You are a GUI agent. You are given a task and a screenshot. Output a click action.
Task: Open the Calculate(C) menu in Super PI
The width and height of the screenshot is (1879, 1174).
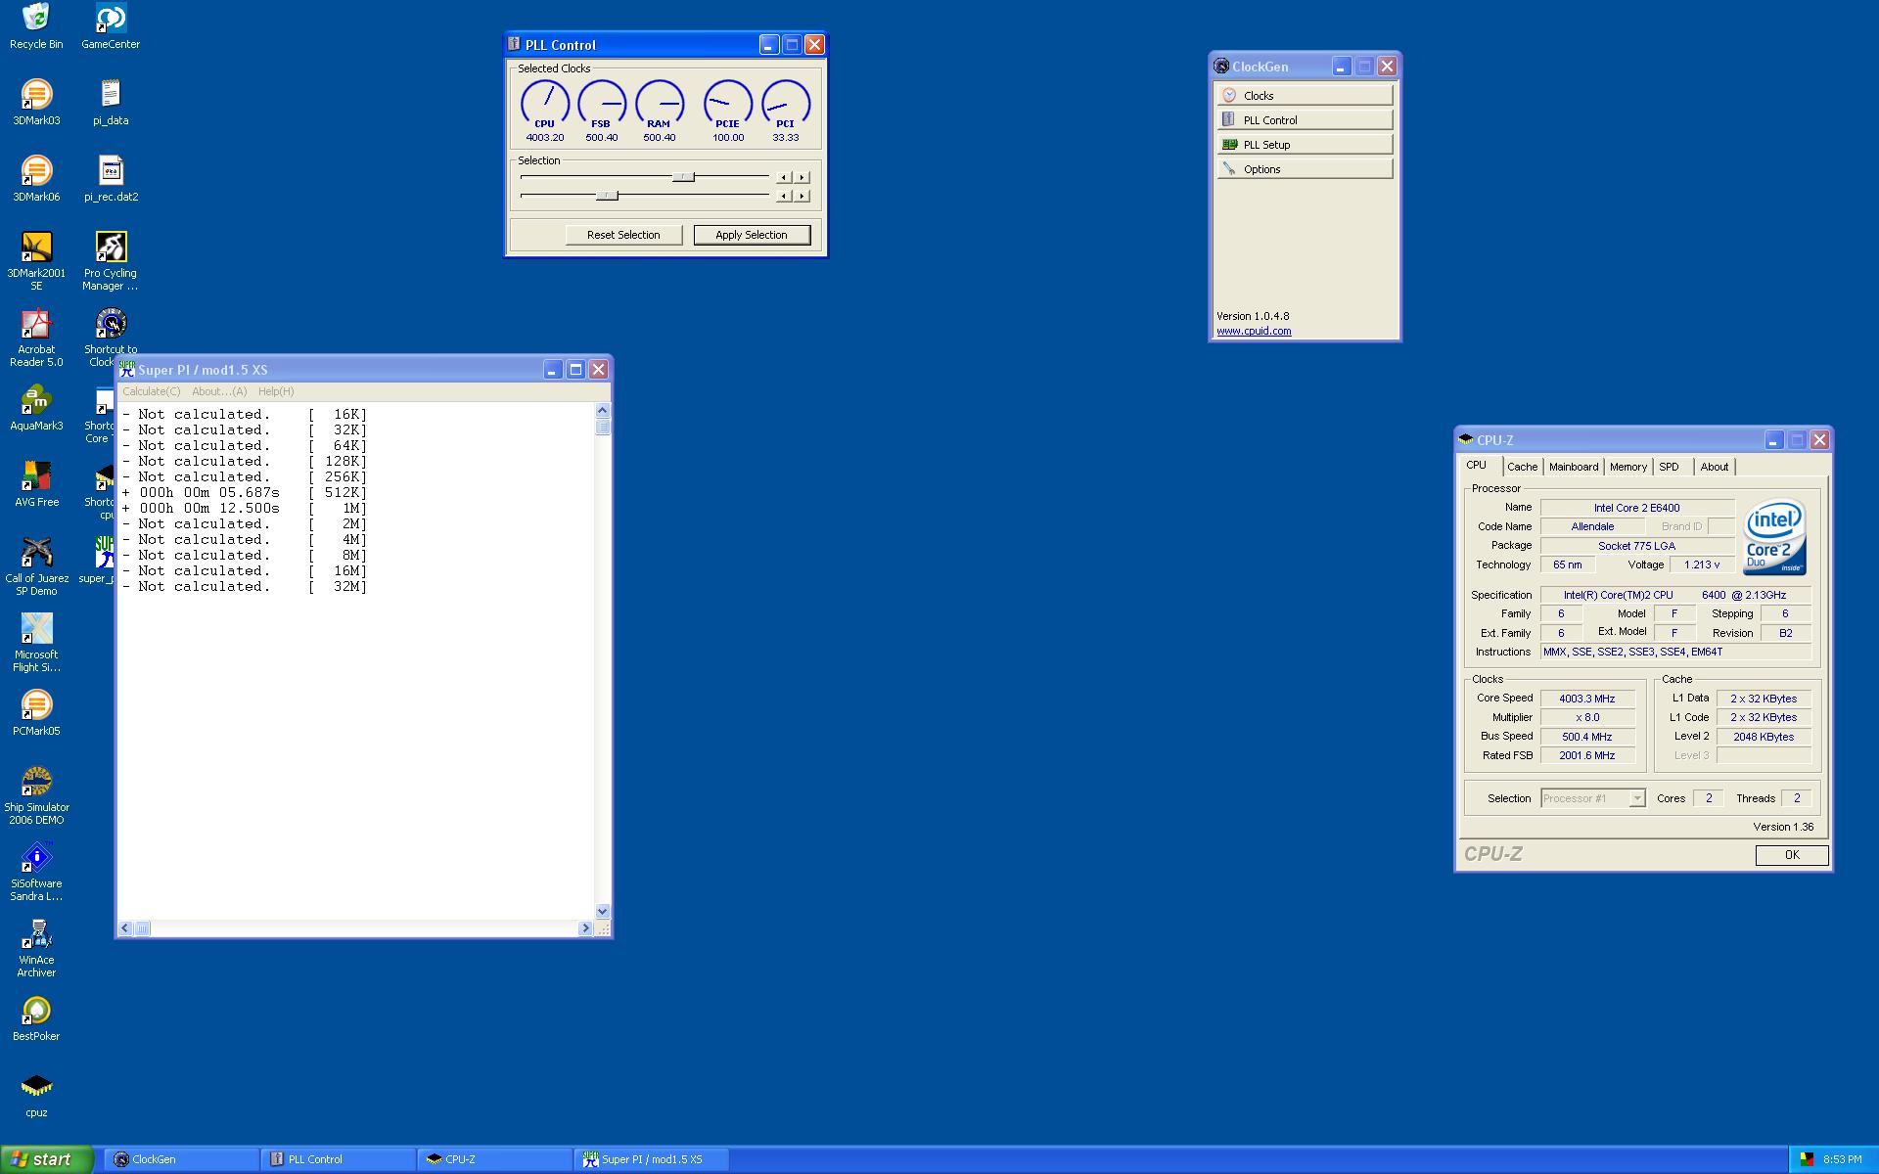(x=151, y=391)
